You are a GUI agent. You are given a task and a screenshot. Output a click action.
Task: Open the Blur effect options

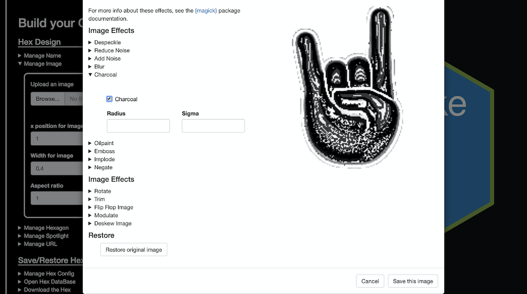tap(99, 66)
